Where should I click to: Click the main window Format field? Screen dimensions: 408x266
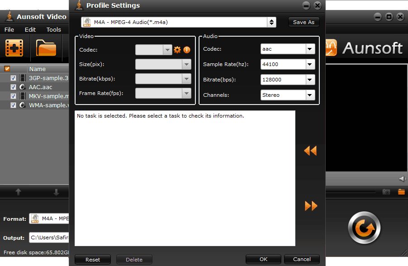tap(49, 218)
